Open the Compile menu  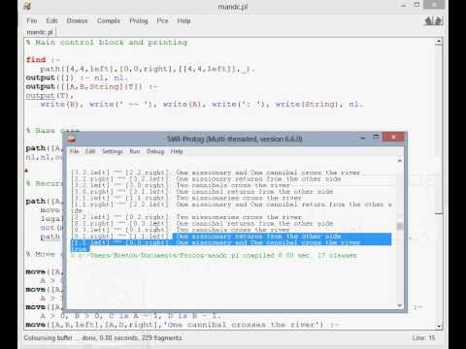pyautogui.click(x=109, y=20)
